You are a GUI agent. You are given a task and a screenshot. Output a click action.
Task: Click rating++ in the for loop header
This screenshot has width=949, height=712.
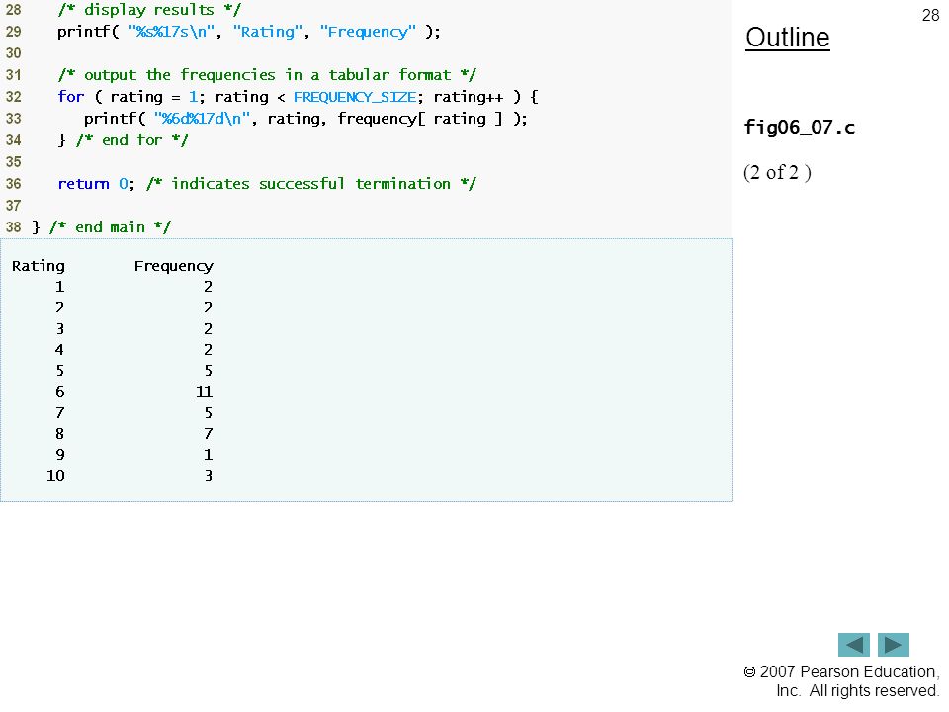tap(468, 97)
